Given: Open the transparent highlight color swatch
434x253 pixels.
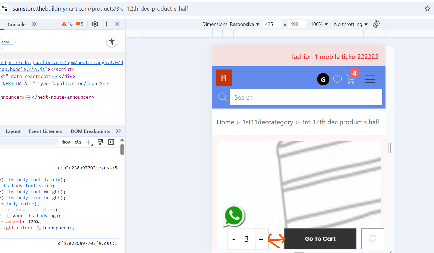Looking at the screenshot, I should click(39, 228).
